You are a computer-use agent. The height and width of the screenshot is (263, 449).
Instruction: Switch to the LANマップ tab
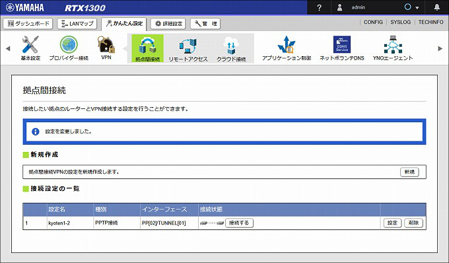[77, 24]
